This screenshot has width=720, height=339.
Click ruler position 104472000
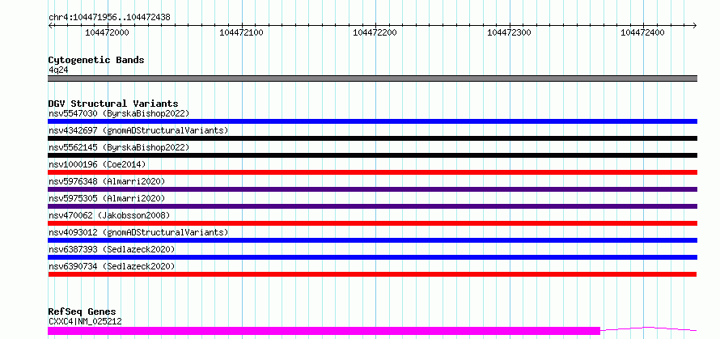click(x=107, y=32)
